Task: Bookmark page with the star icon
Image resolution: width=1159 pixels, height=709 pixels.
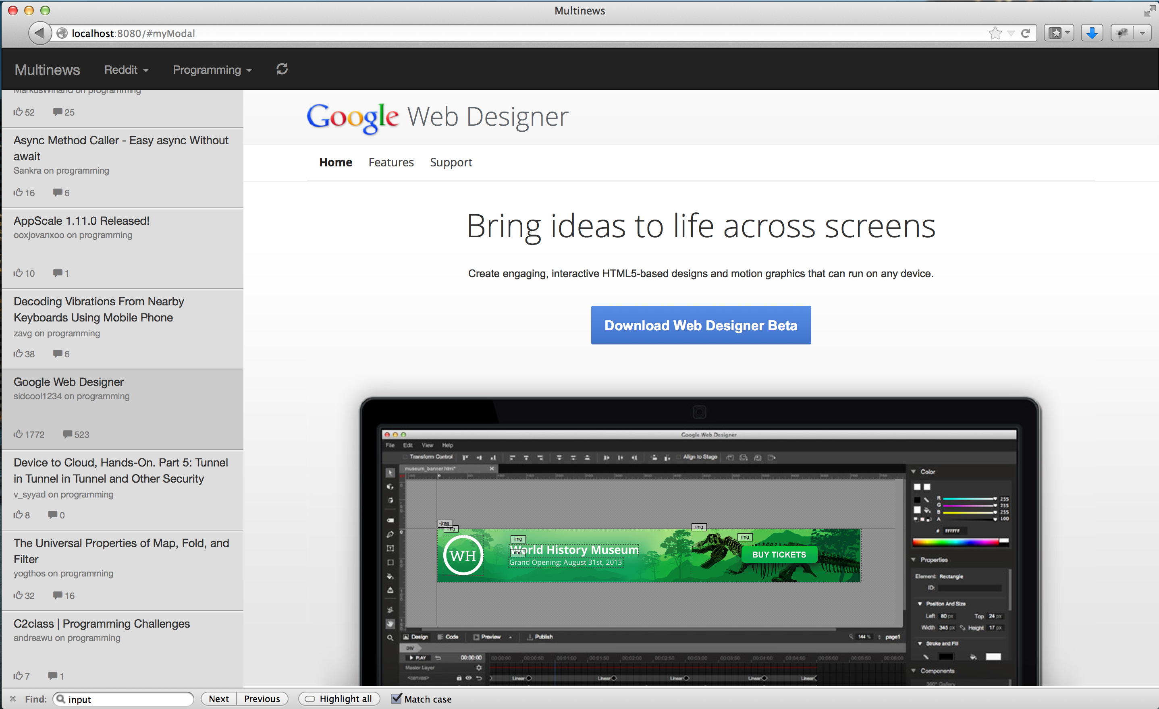Action: (995, 33)
